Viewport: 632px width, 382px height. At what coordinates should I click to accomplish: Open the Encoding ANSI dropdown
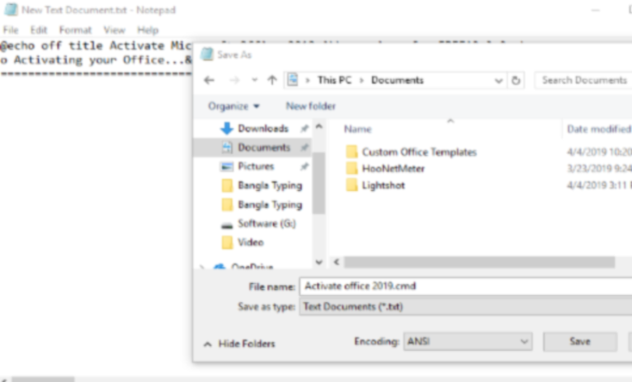468,342
